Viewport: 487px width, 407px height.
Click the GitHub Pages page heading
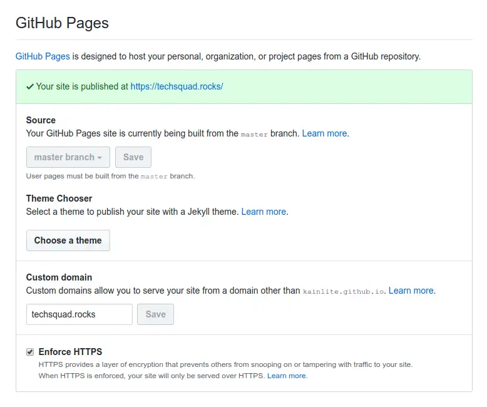click(62, 23)
